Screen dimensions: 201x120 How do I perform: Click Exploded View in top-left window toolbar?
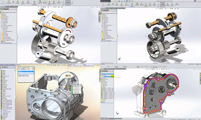pyautogui.click(x=59, y=2)
